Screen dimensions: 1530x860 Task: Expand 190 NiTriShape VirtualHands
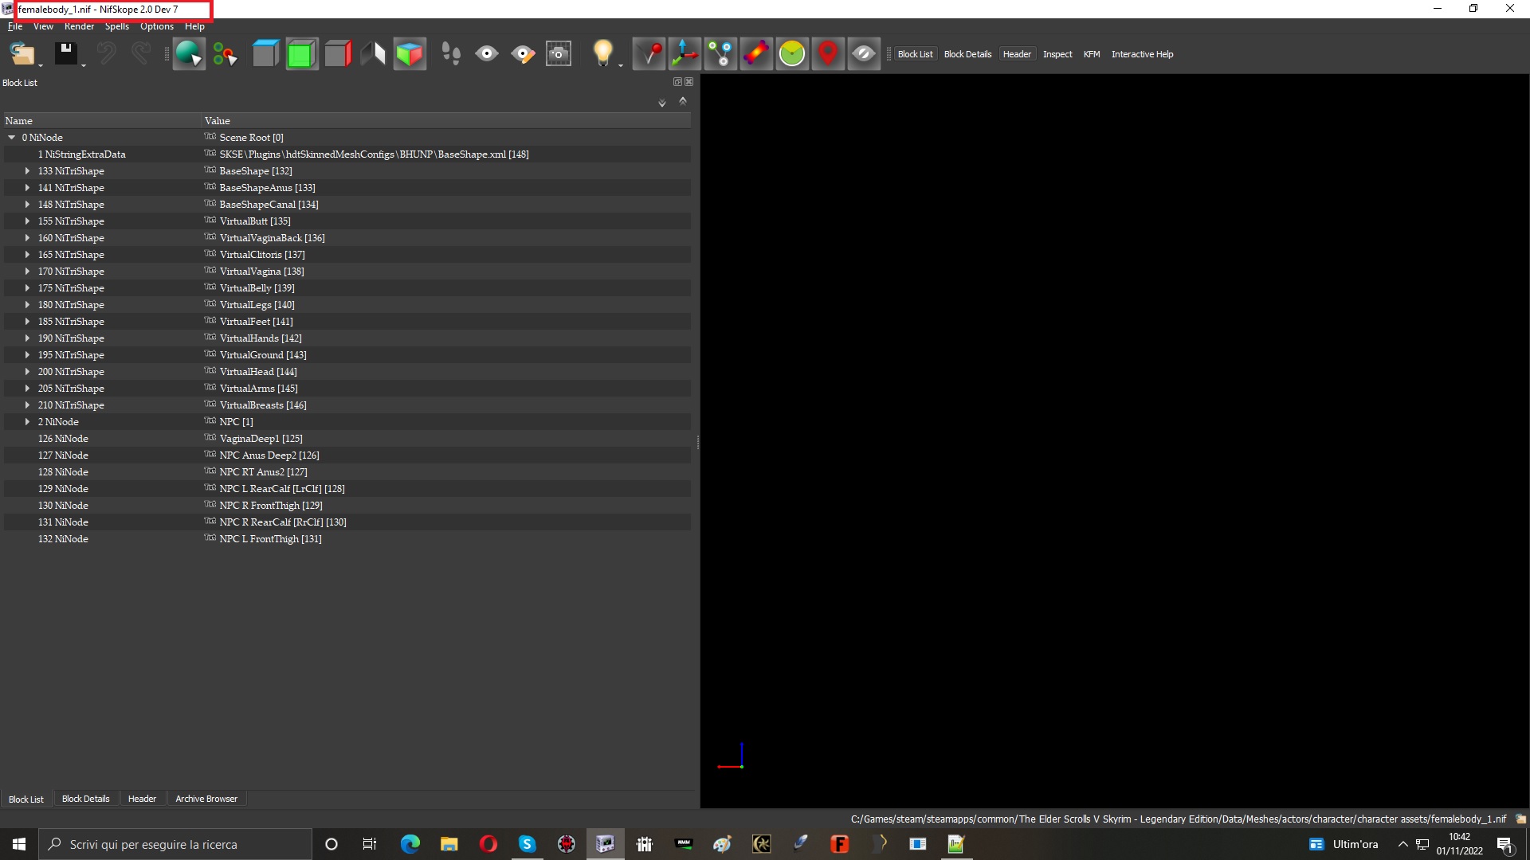point(27,338)
